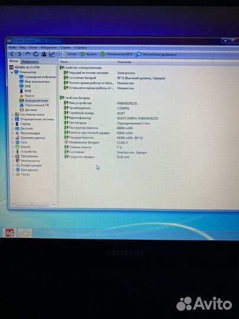
Task: Click the Значение column header
Action: pyautogui.click(x=165, y=62)
